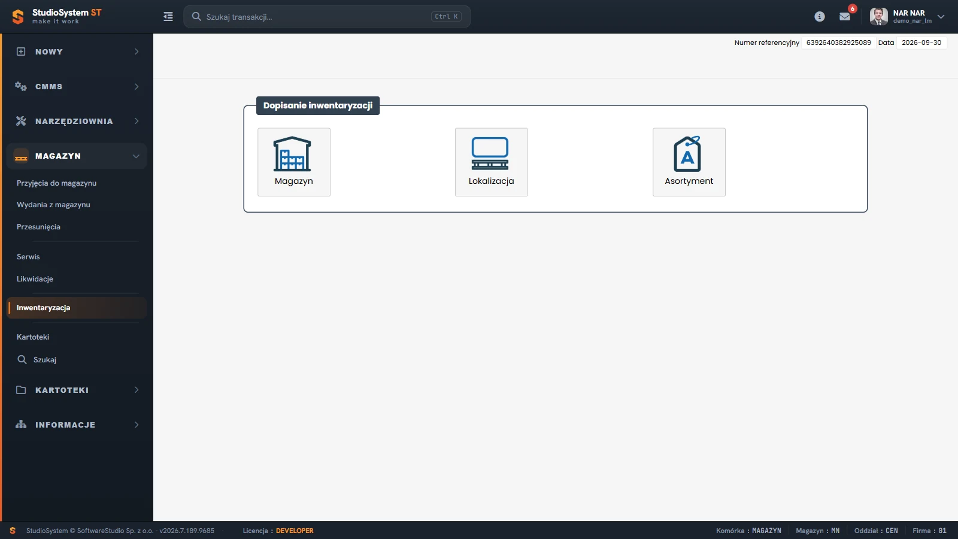Collapse the sidebar with the menu toggle icon
This screenshot has height=539, width=958.
(168, 17)
